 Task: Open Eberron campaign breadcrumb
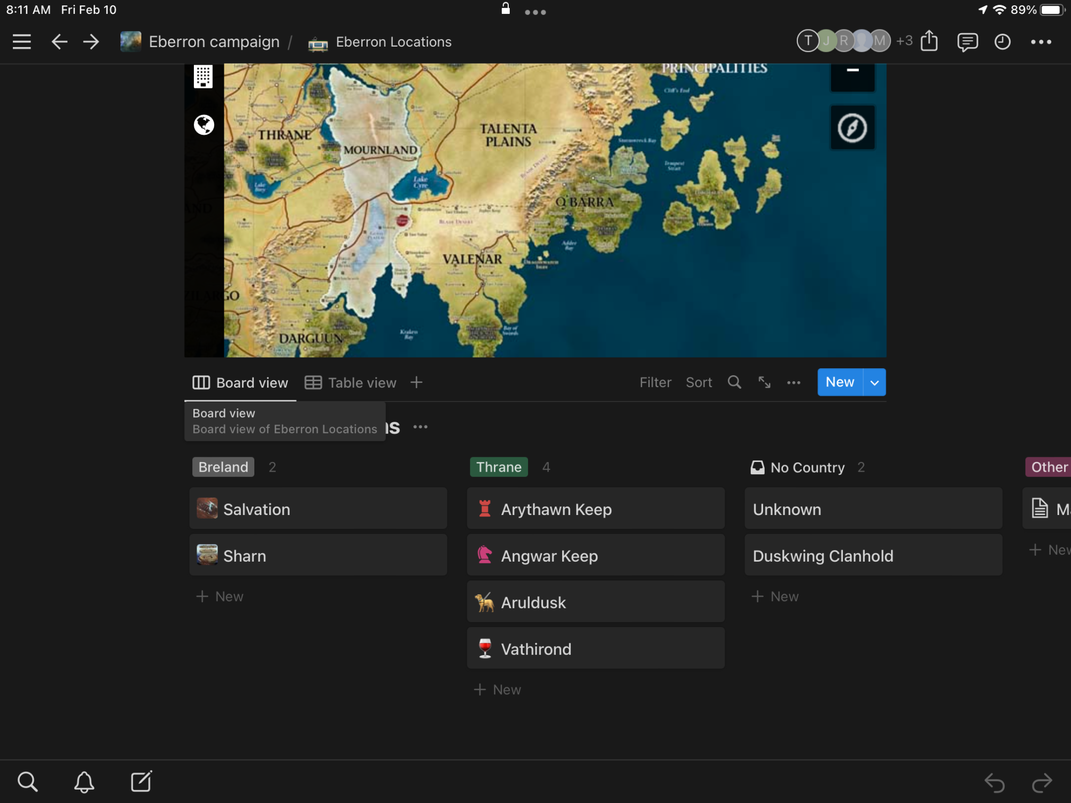[214, 42]
